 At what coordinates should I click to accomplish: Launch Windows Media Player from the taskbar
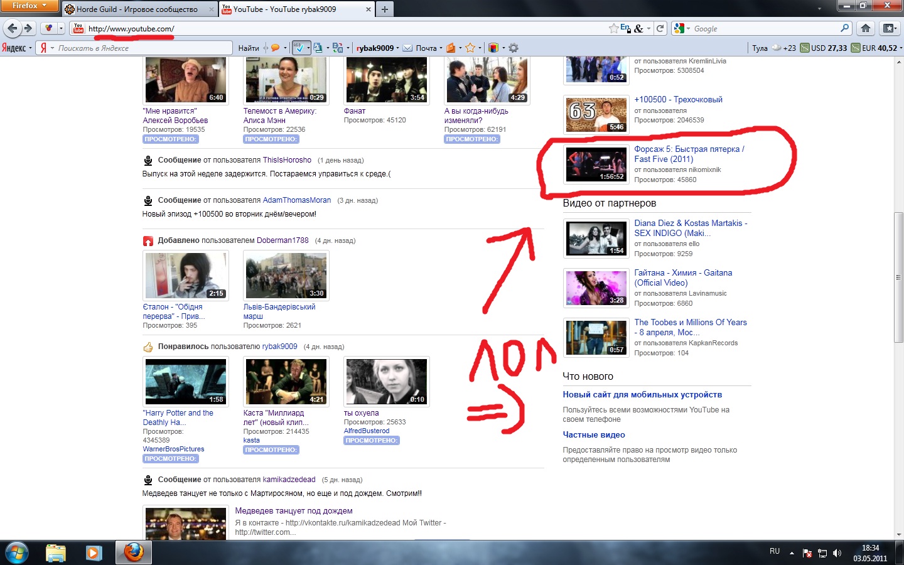[x=94, y=552]
